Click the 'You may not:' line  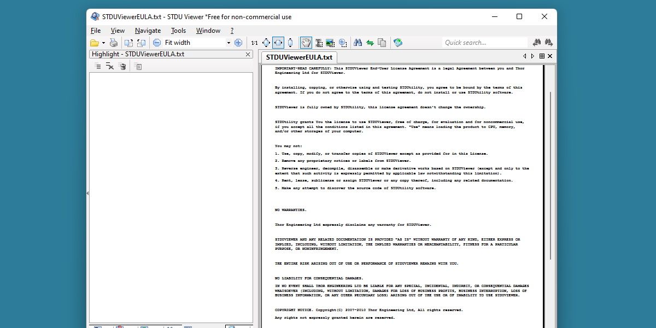coord(289,146)
